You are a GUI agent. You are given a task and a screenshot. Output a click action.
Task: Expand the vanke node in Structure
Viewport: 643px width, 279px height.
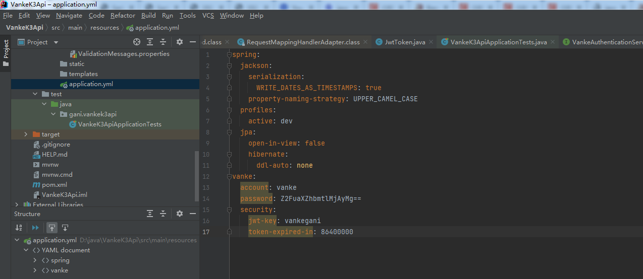tap(35, 270)
